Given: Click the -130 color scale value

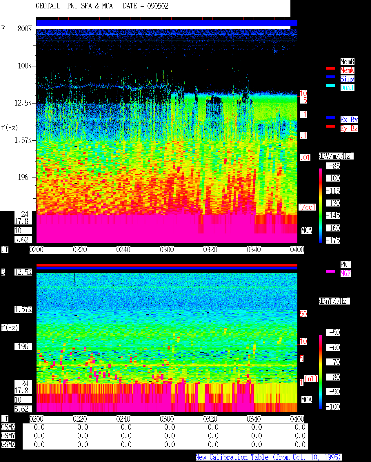Looking at the screenshot, I should click(x=333, y=203).
